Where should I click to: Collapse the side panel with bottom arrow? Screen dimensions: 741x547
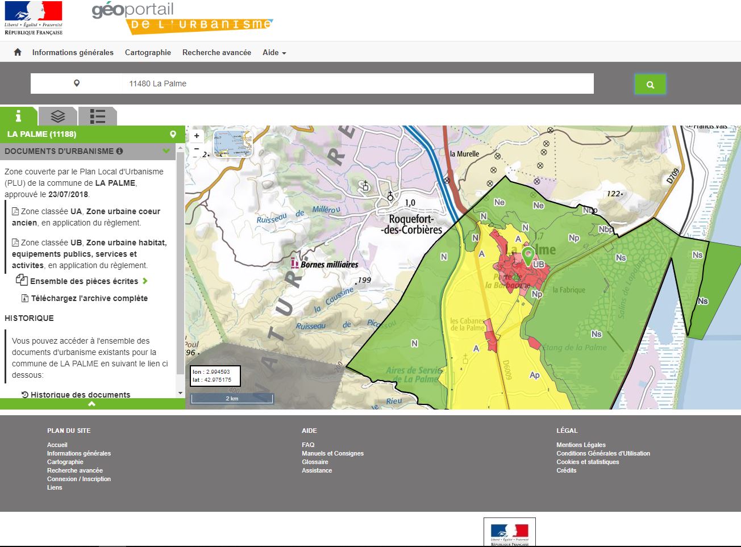tap(92, 404)
